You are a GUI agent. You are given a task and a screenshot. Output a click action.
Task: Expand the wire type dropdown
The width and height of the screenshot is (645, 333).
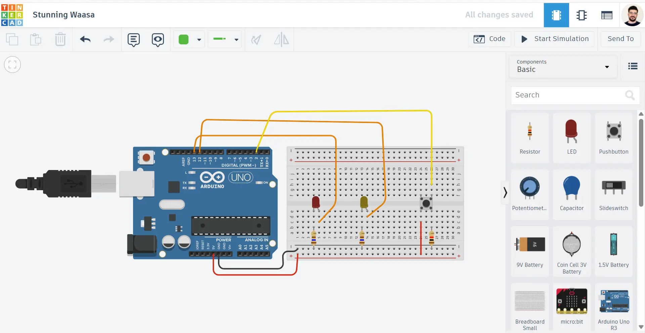(236, 40)
